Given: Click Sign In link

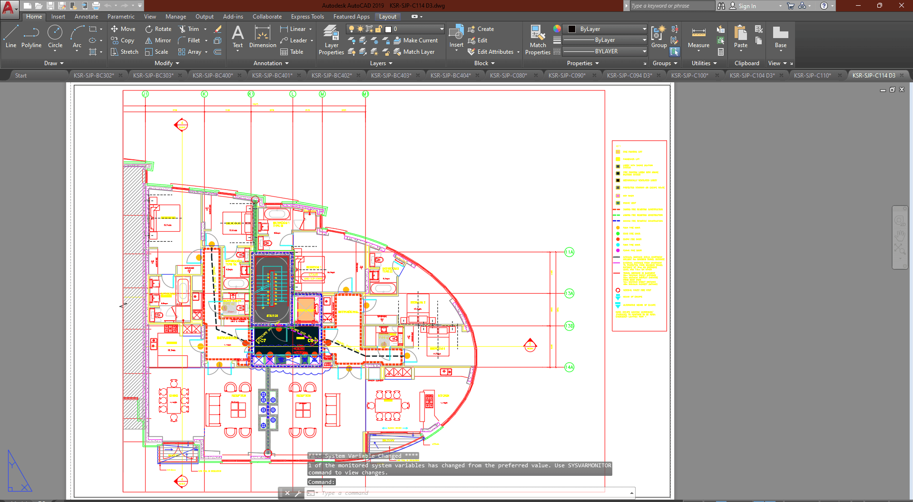Looking at the screenshot, I should coord(746,6).
